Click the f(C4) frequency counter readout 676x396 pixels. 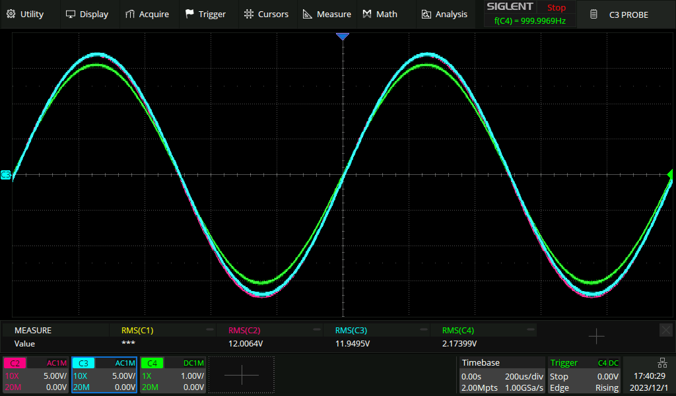pyautogui.click(x=530, y=20)
